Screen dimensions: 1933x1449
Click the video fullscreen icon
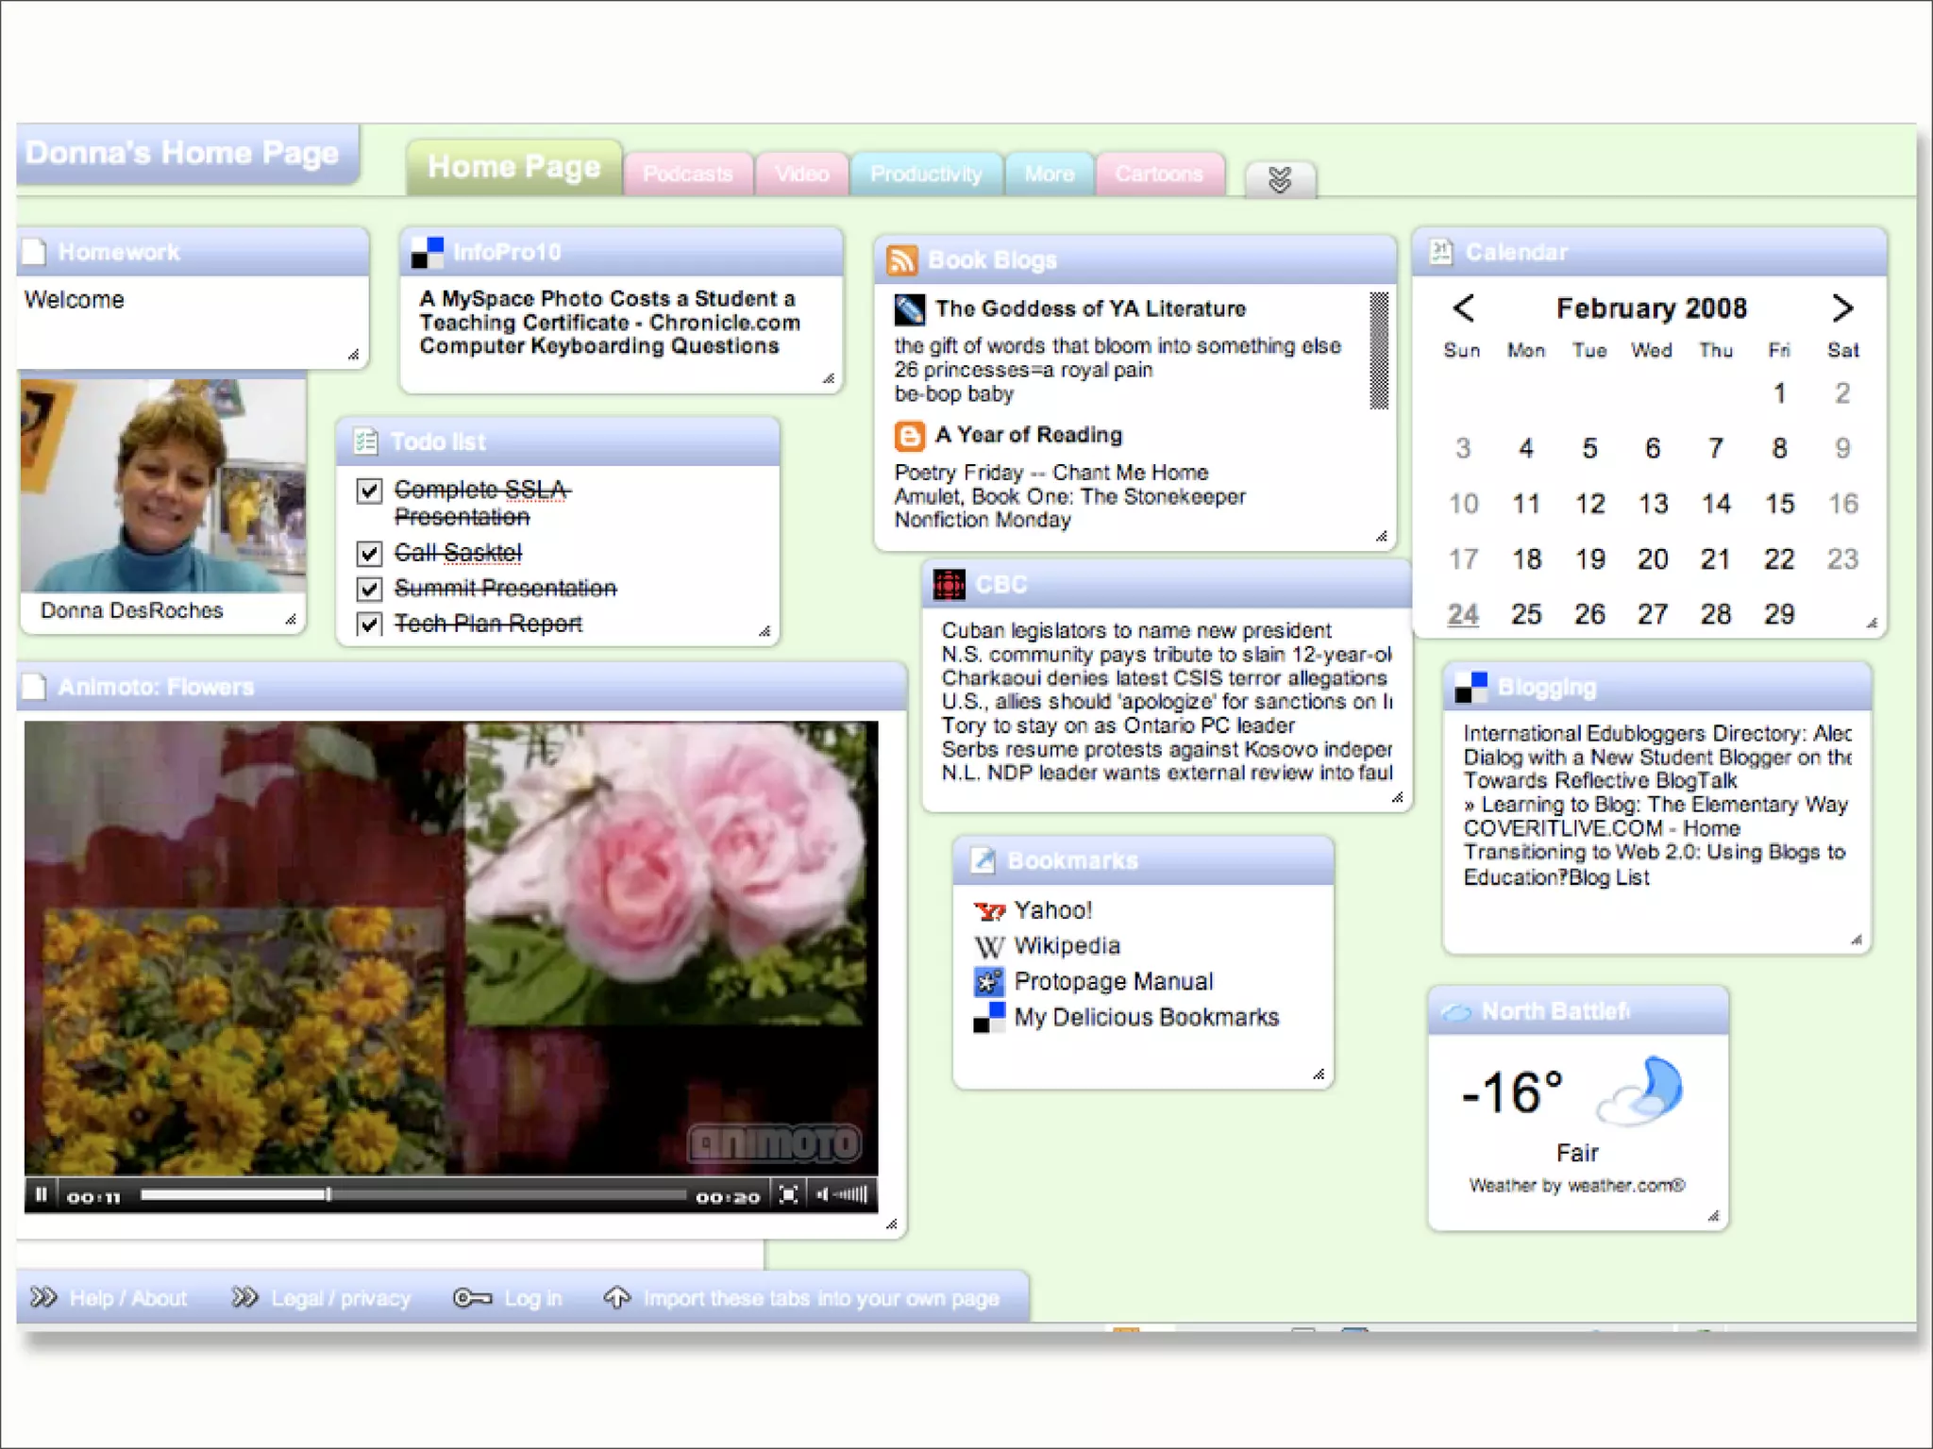[x=789, y=1195]
